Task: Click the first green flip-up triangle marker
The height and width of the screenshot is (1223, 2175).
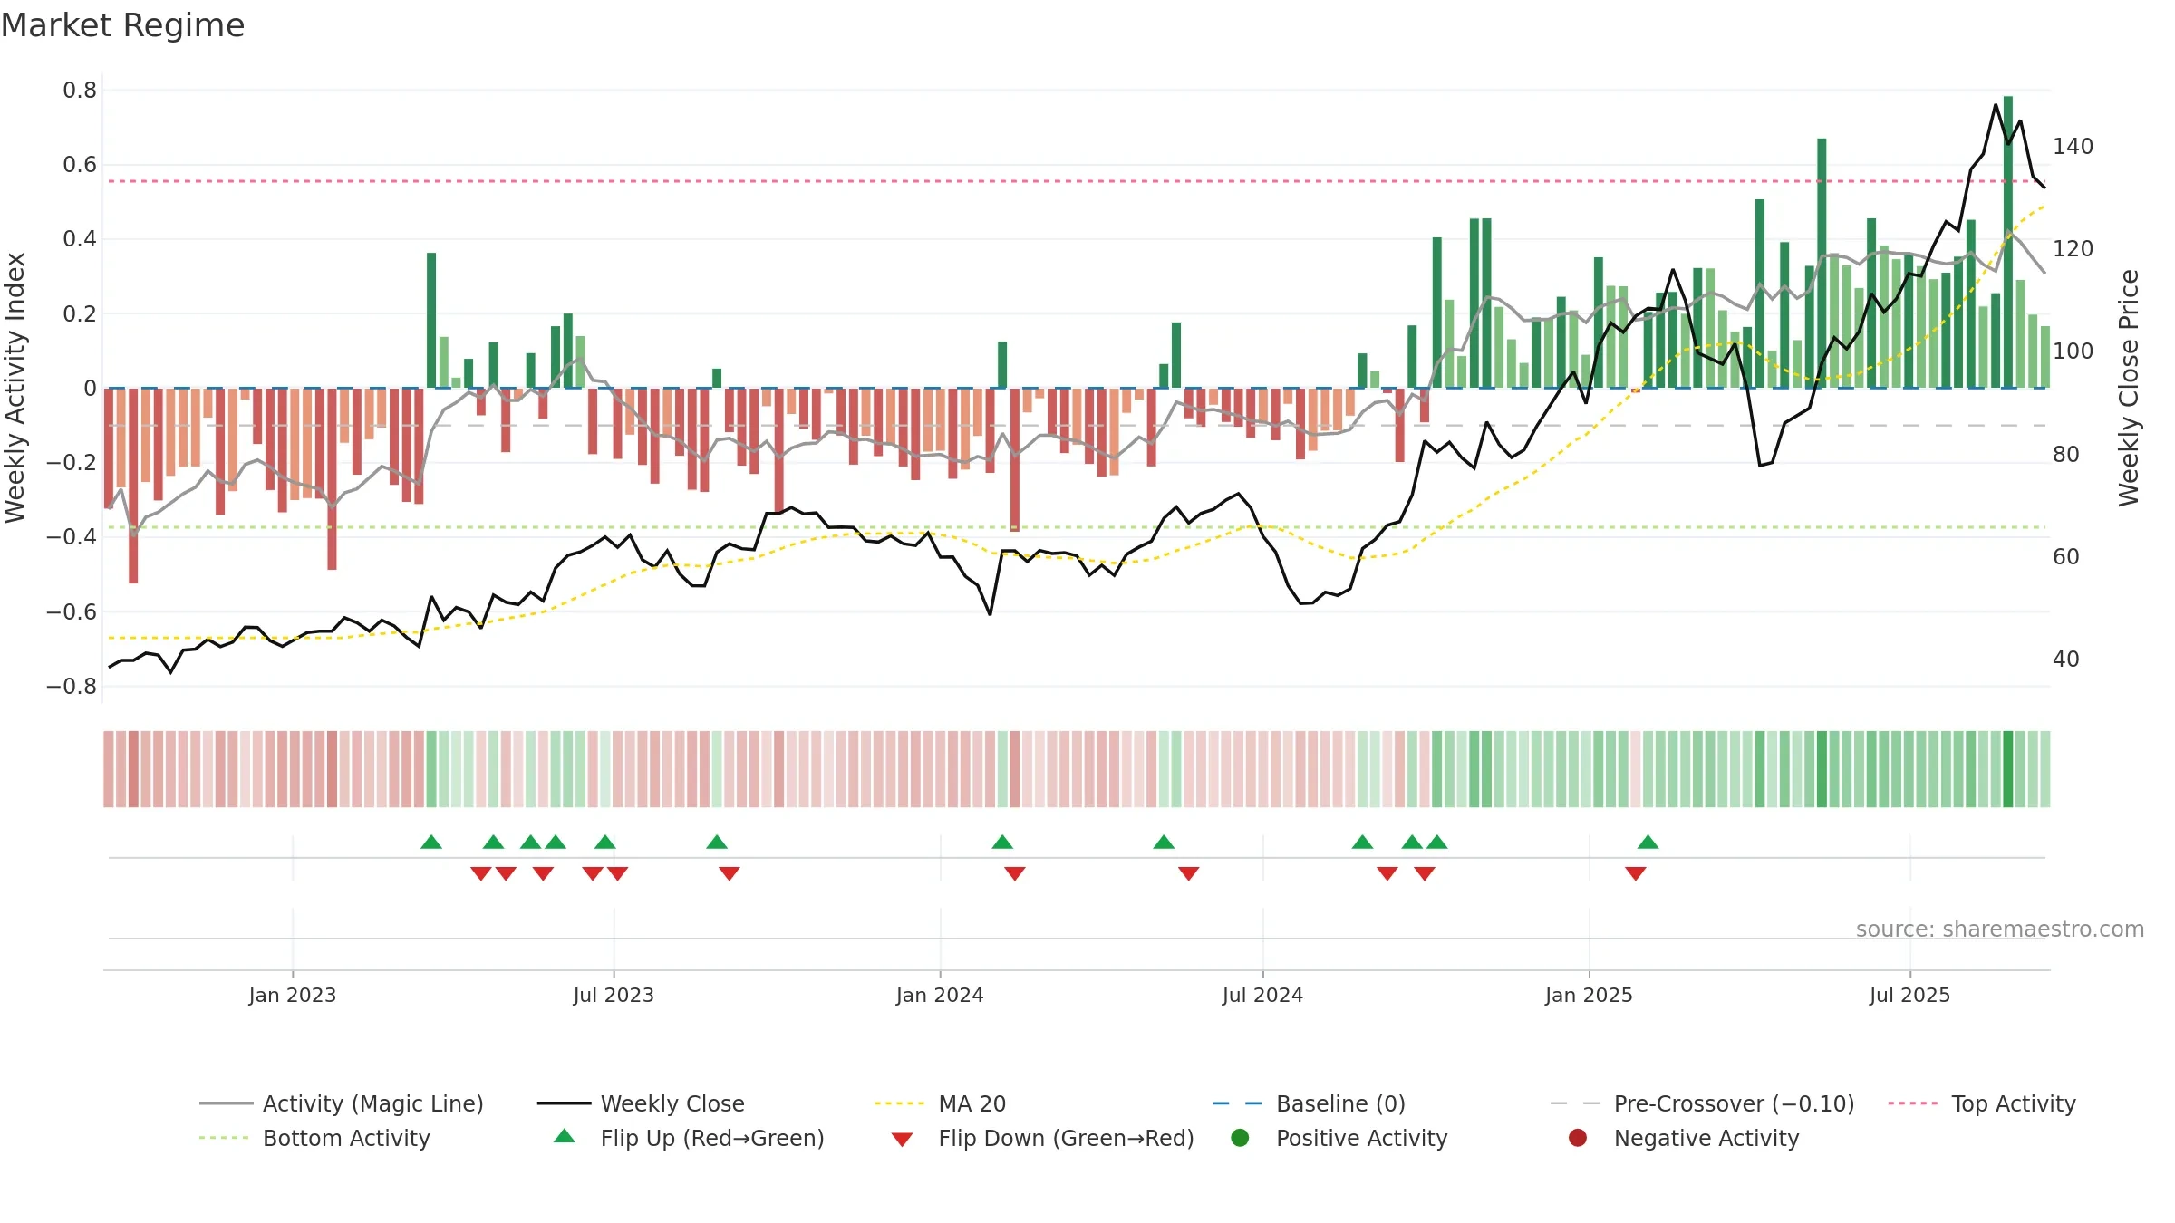Action: (431, 843)
